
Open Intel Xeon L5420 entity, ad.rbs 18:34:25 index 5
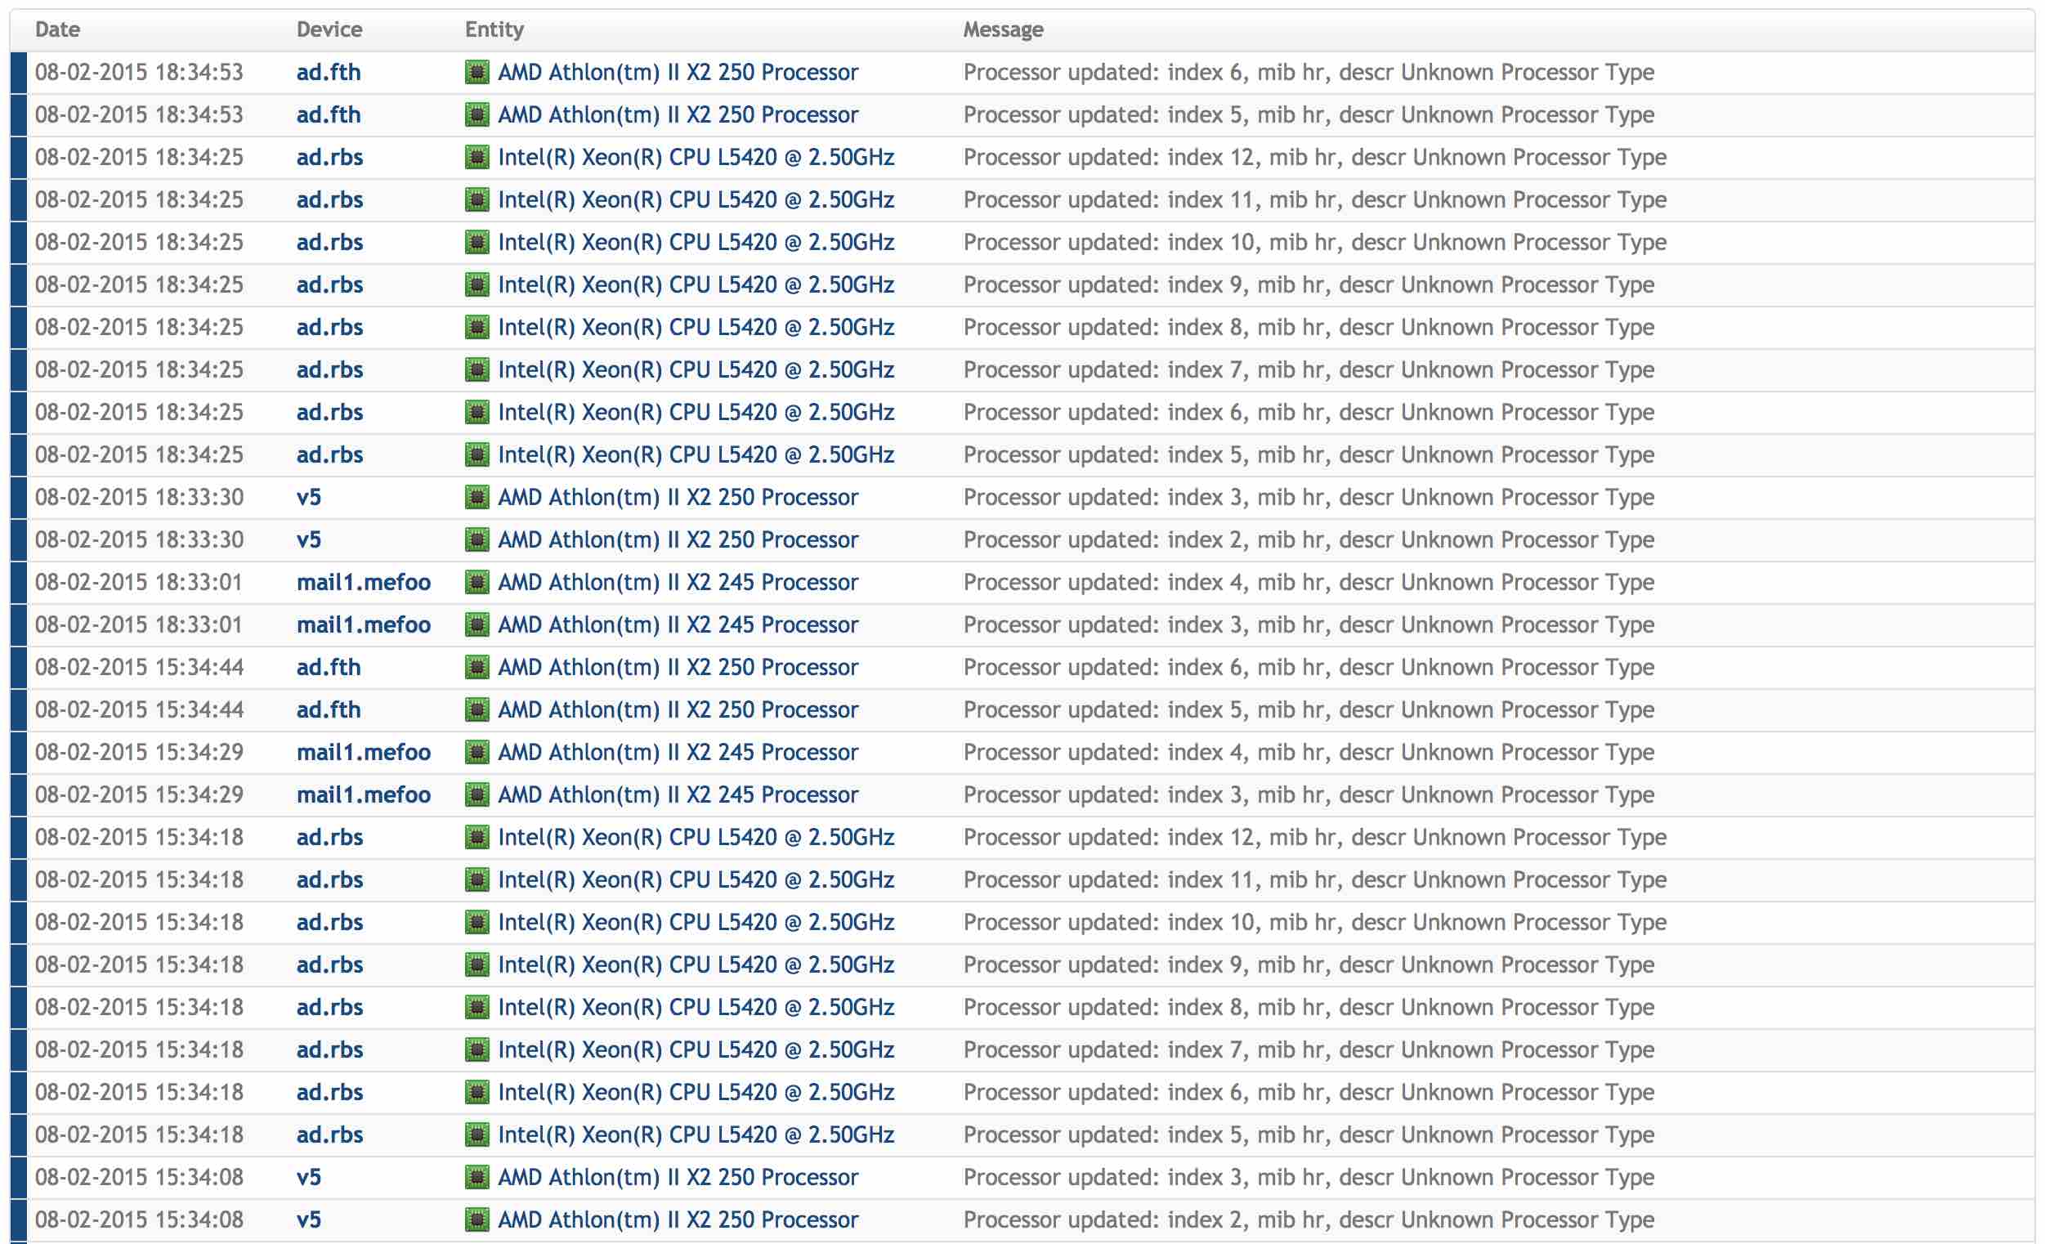(x=696, y=454)
